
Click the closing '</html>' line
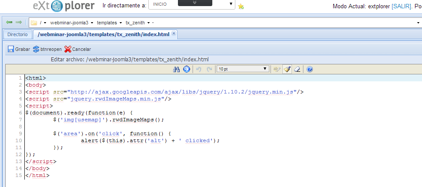point(37,175)
